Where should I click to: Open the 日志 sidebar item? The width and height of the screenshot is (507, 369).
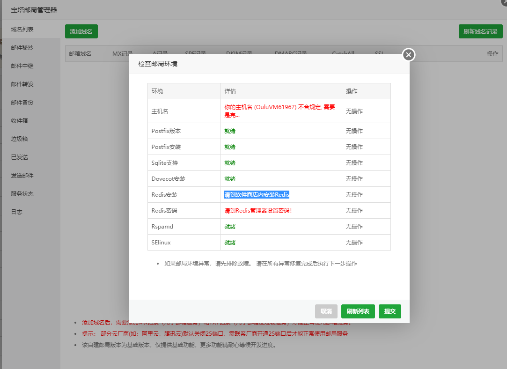(17, 212)
